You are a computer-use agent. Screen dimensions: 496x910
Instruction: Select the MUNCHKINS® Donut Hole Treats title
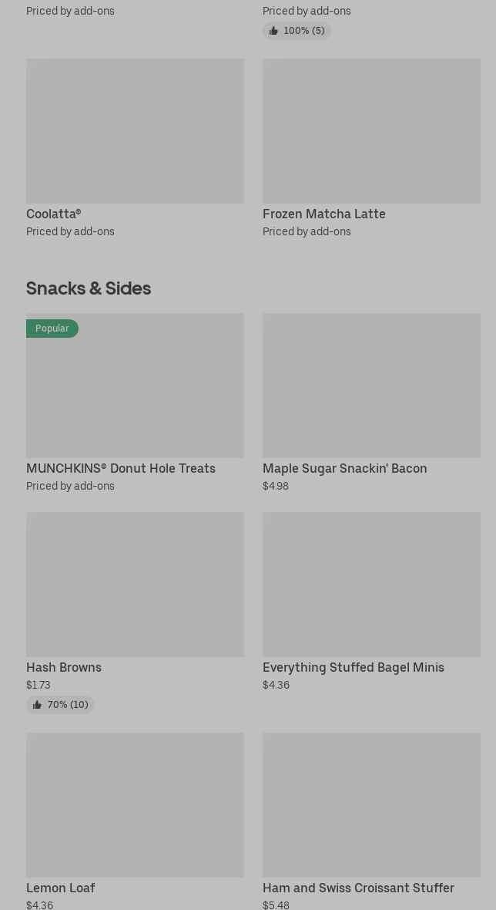point(121,468)
